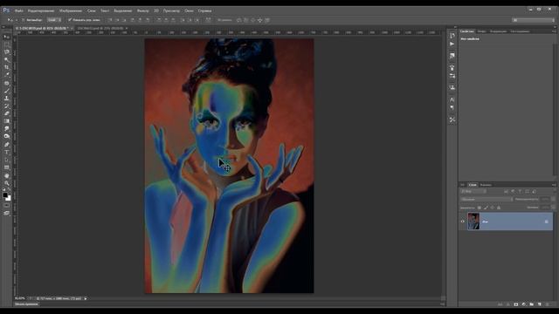
Task: Select the Zoom tool
Action: click(6, 183)
